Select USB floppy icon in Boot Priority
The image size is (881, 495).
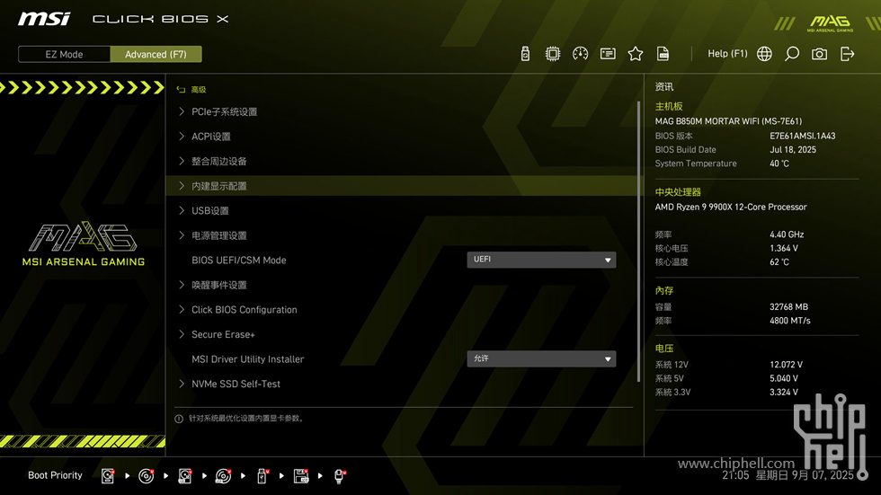tap(301, 476)
